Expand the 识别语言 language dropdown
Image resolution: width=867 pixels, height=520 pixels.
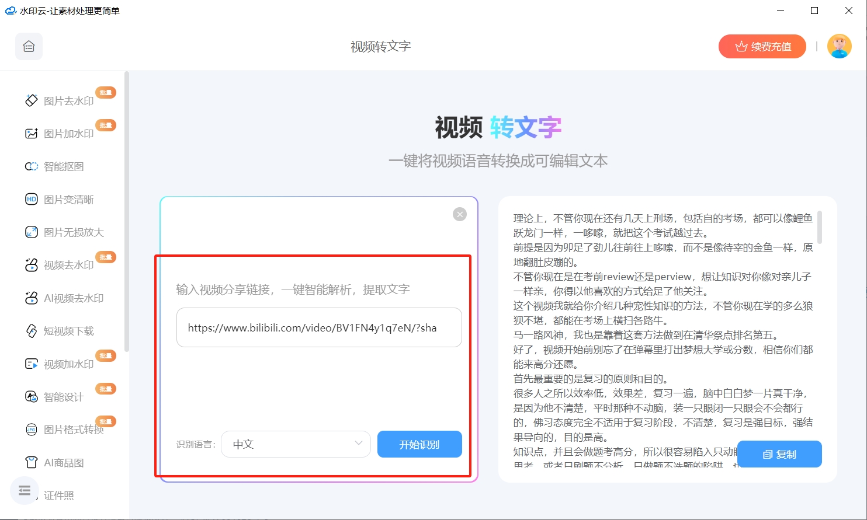click(296, 444)
